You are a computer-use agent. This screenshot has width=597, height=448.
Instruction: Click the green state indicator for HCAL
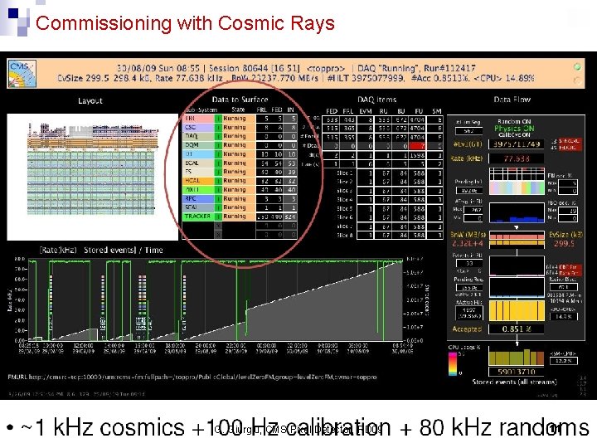coord(218,181)
